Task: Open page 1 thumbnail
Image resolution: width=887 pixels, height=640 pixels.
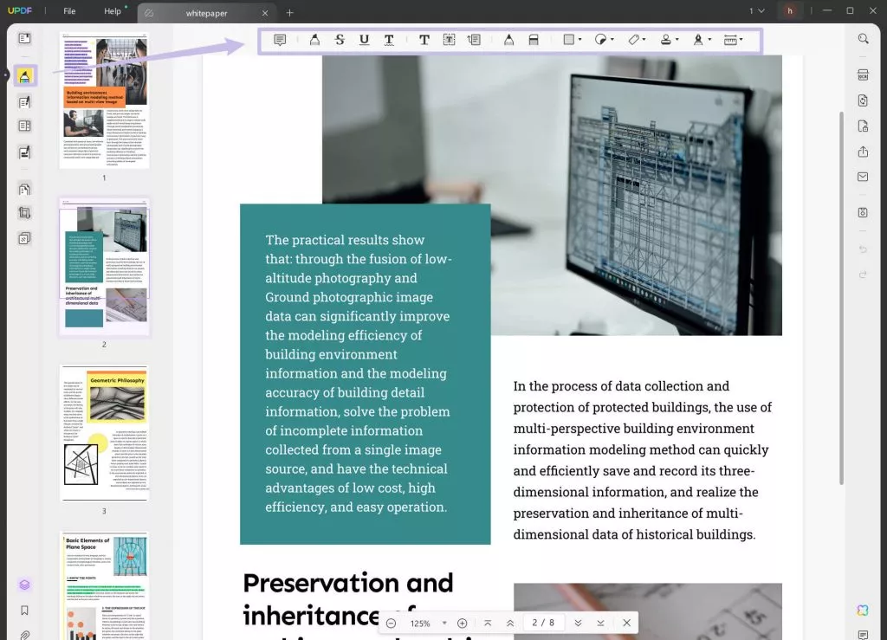Action: pos(104,100)
